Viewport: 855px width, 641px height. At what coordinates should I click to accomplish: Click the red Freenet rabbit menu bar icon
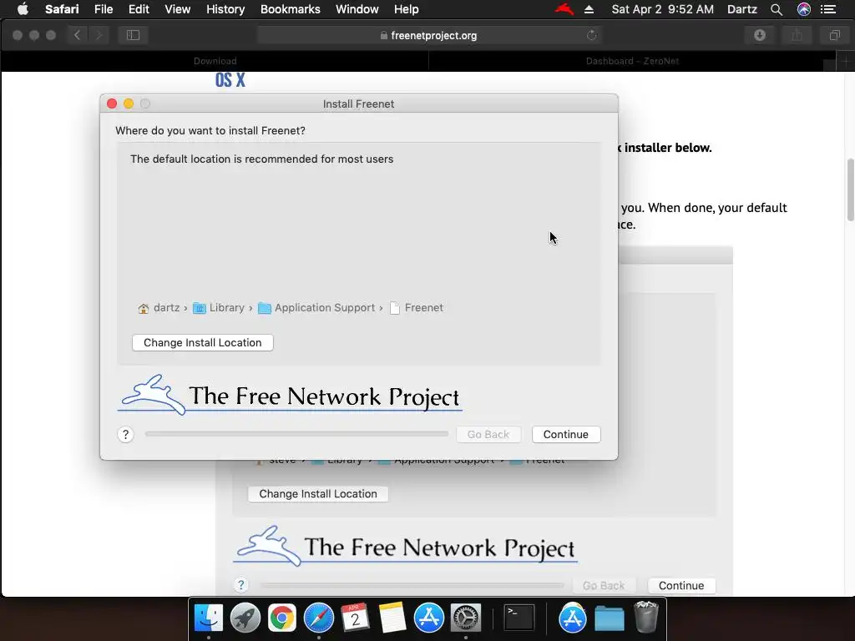point(564,9)
